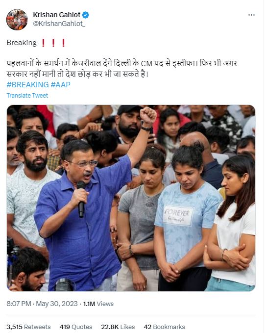Click the #BREAKING hashtag
This screenshot has width=265, height=333.
tap(27, 84)
